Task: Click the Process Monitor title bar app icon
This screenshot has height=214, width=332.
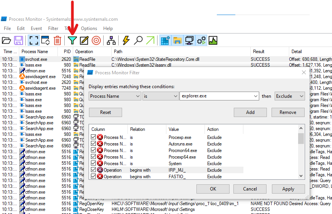Action: [x=4, y=19]
